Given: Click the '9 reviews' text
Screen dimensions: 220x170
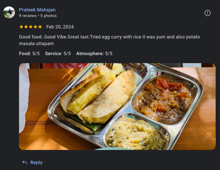Looking at the screenshot, I should click(x=28, y=16).
